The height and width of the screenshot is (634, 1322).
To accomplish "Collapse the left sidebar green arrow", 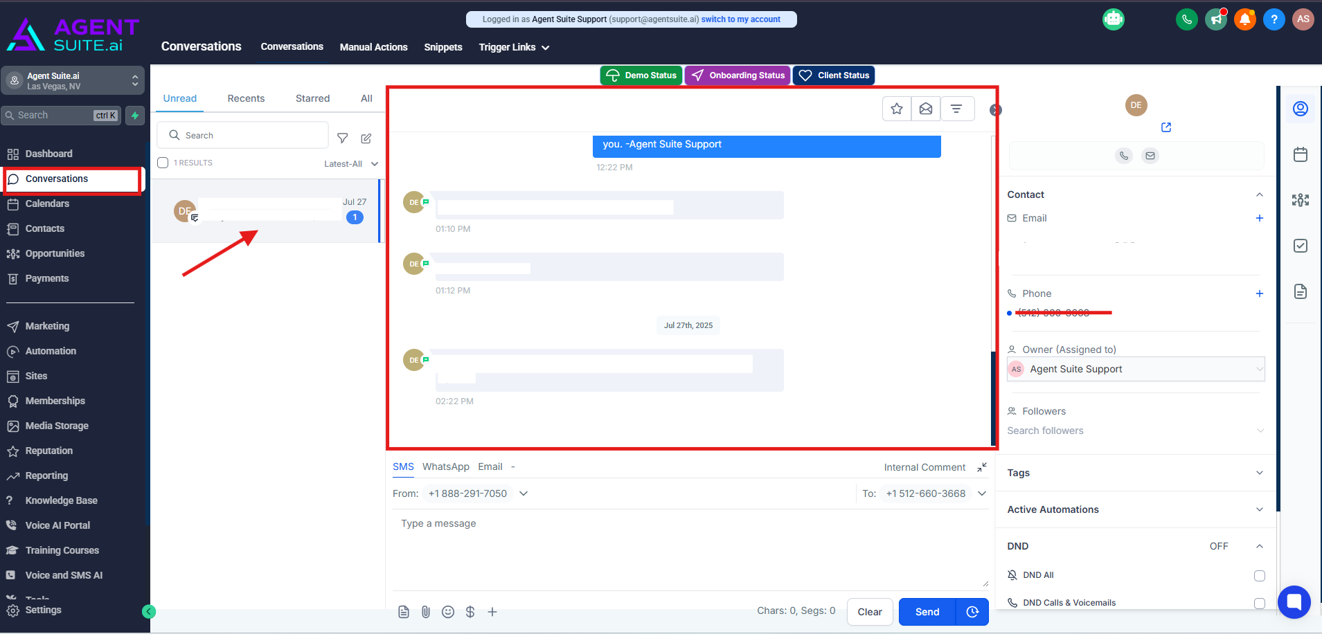I will 149,612.
